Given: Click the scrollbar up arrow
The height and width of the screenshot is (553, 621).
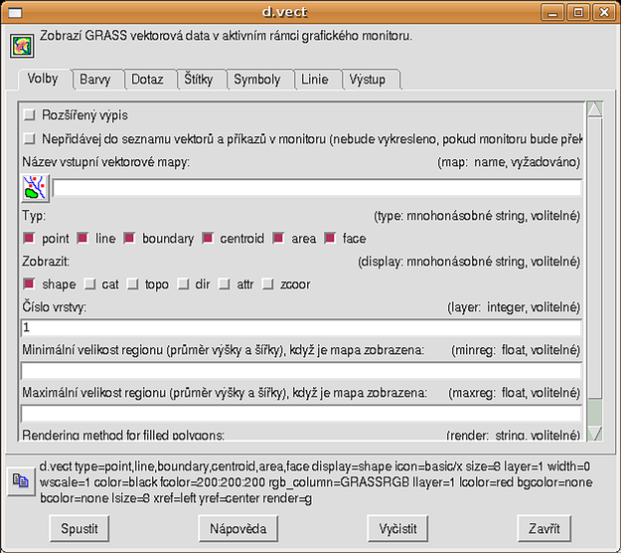Looking at the screenshot, I should point(595,109).
